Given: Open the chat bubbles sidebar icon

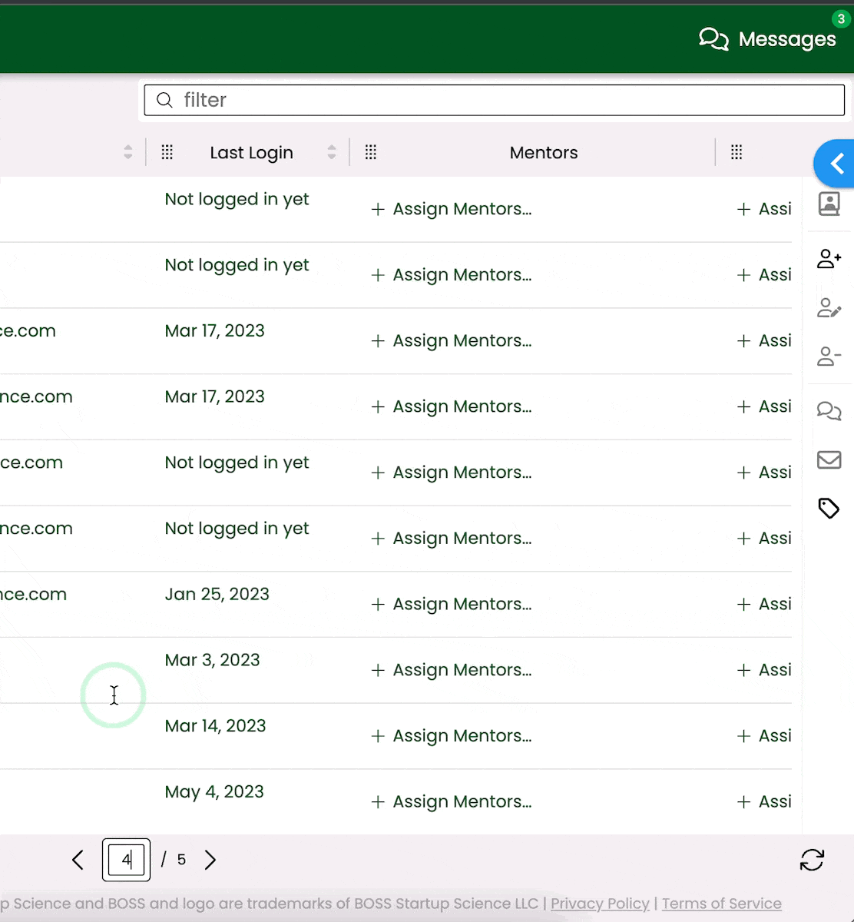Looking at the screenshot, I should pyautogui.click(x=829, y=411).
